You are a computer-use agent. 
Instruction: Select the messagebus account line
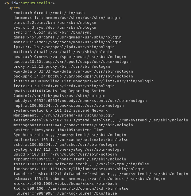73,125
